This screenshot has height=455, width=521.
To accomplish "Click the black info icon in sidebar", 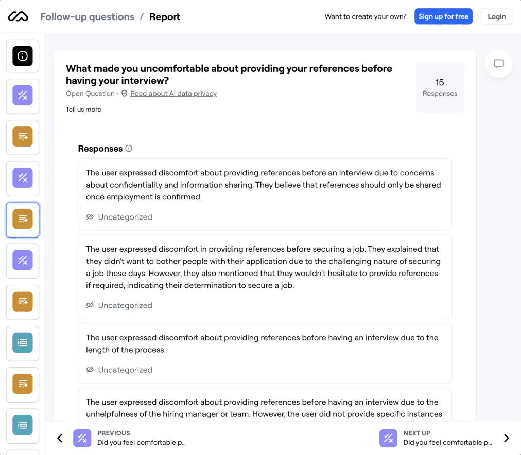I will 23,56.
